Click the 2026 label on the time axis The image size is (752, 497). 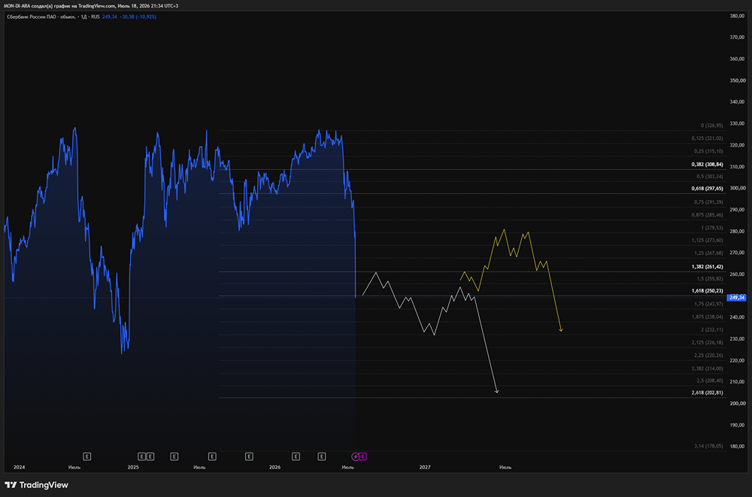(274, 467)
